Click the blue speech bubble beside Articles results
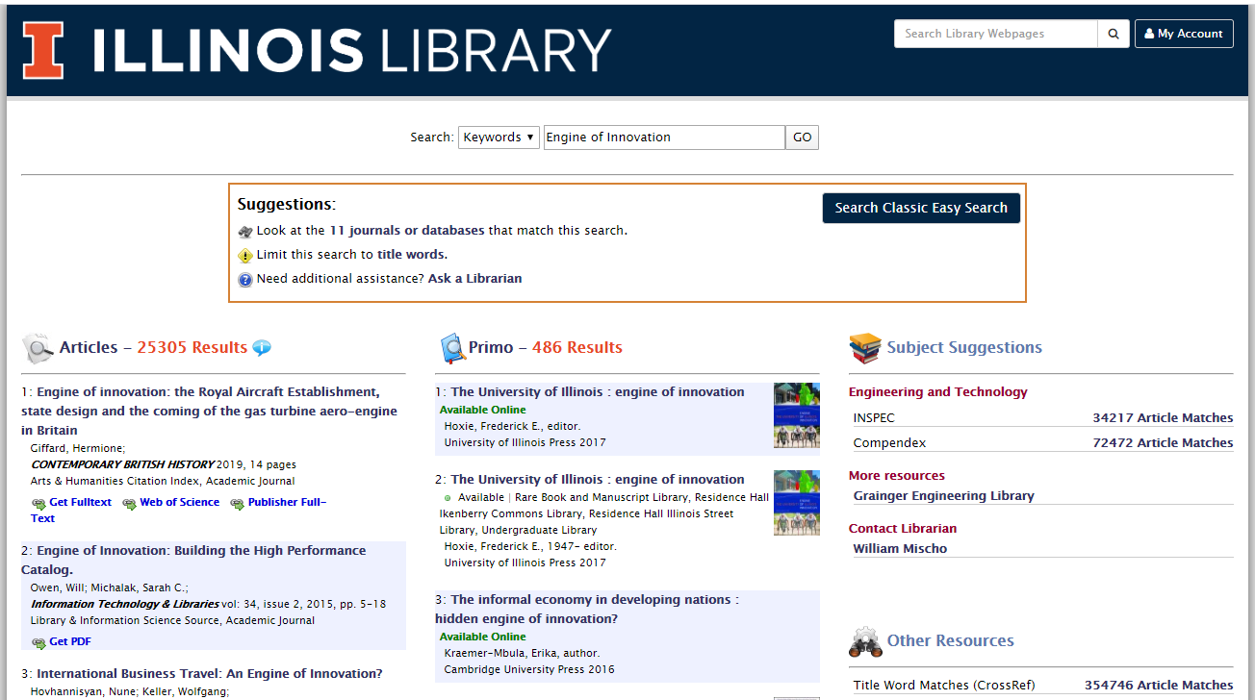 262,348
